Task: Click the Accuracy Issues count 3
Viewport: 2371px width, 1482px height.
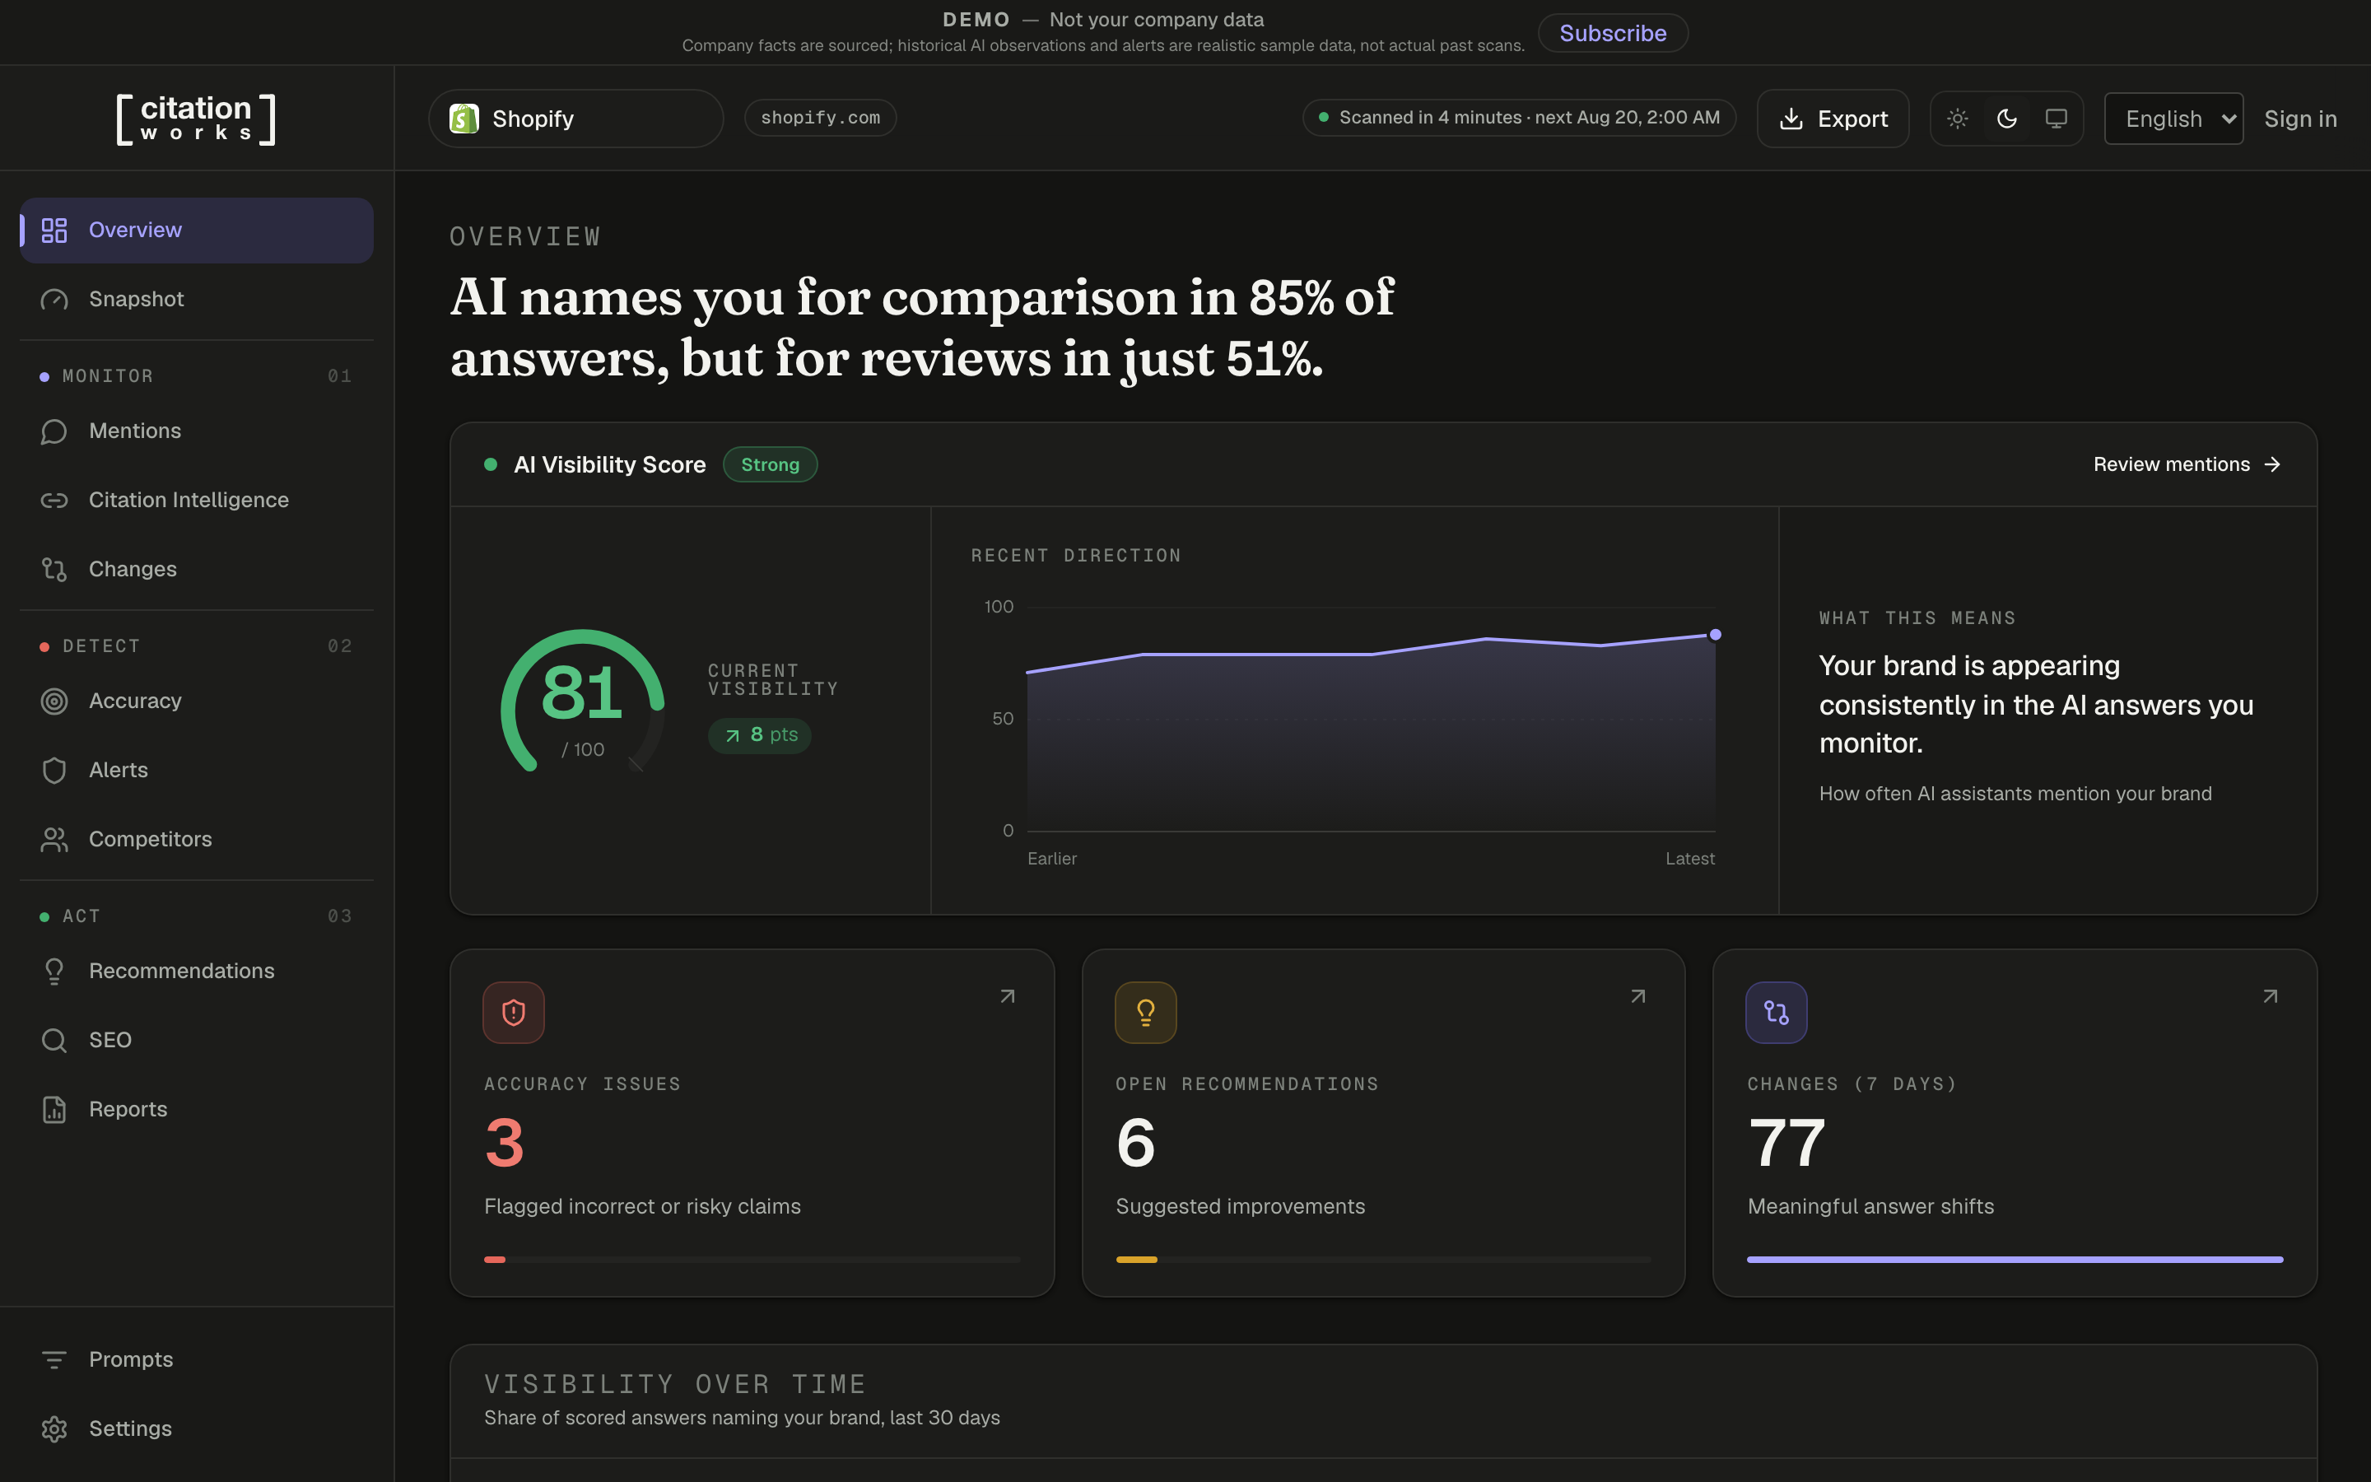Action: 505,1144
